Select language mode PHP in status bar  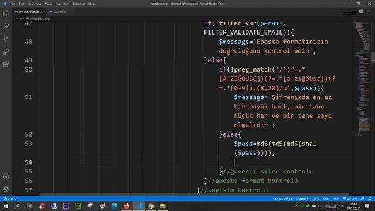pyautogui.click(x=336, y=199)
